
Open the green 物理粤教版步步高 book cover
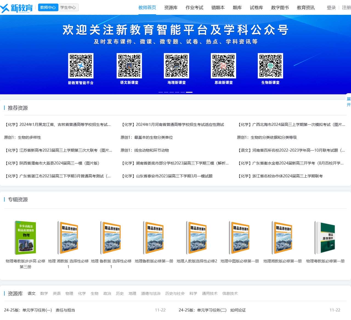point(26,238)
